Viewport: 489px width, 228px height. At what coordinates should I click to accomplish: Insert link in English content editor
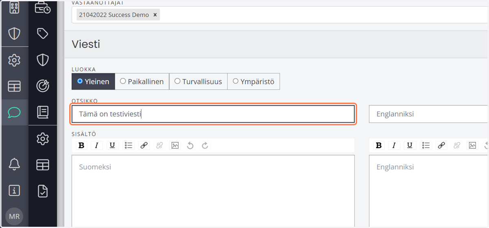click(x=441, y=145)
